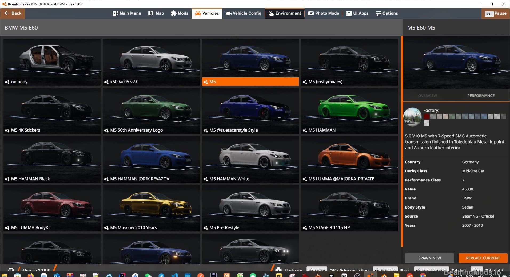Screen dimensions: 510x277
Task: Click the 'Sedan' body style value
Action: point(467,207)
